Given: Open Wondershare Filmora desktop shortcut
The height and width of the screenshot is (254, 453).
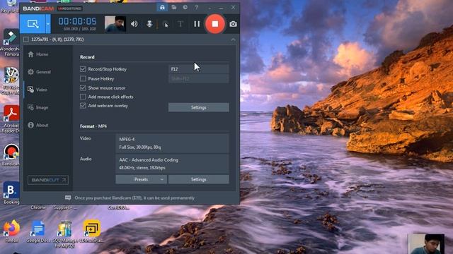Looking at the screenshot, I should coord(11,43).
